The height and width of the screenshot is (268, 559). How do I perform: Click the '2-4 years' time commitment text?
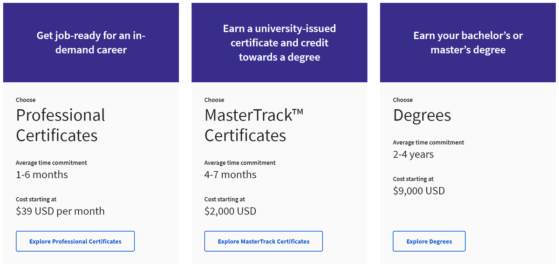point(413,154)
